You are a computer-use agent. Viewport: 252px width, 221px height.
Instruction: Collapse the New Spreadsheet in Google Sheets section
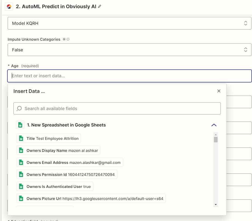point(214,125)
